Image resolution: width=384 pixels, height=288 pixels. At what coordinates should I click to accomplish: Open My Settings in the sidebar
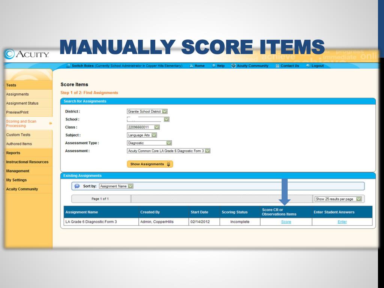(28, 180)
